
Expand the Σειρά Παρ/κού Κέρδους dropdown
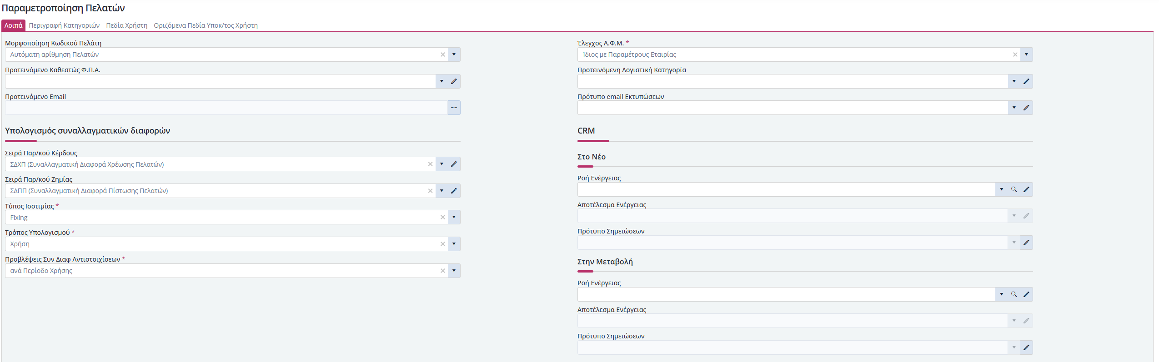[442, 164]
